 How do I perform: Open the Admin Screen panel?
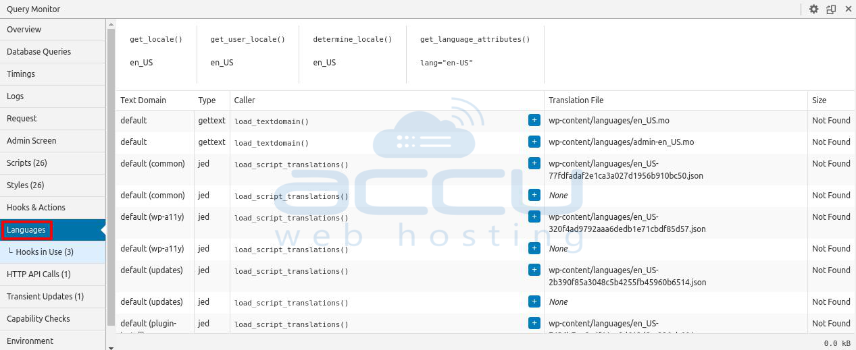pos(53,141)
